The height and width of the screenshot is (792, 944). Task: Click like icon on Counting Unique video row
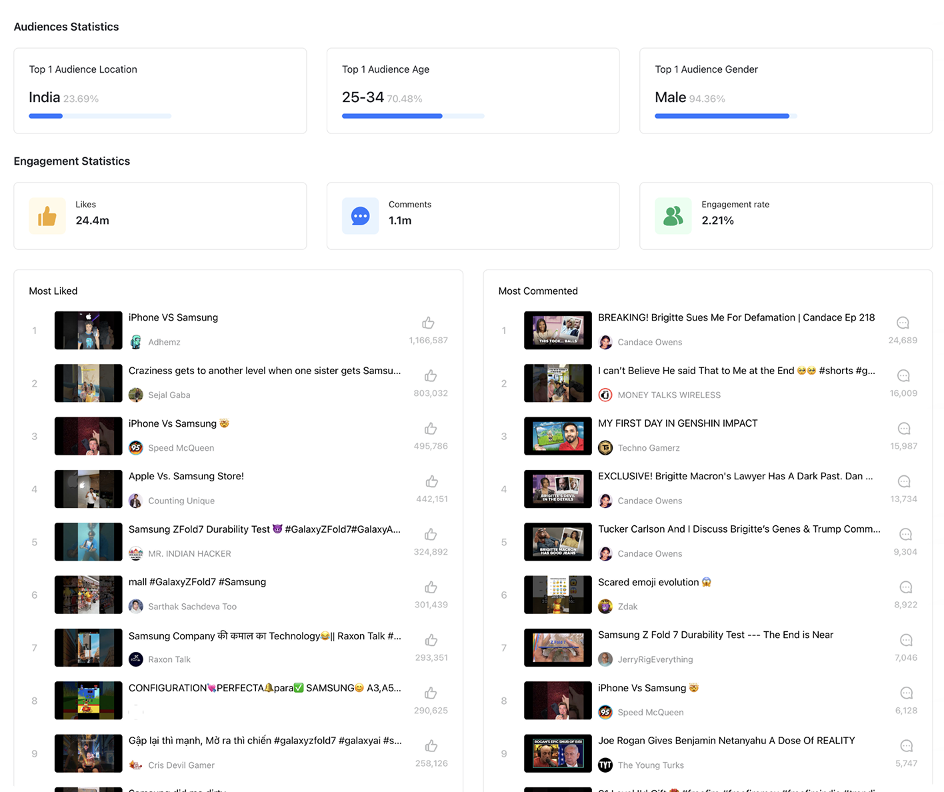tap(432, 481)
